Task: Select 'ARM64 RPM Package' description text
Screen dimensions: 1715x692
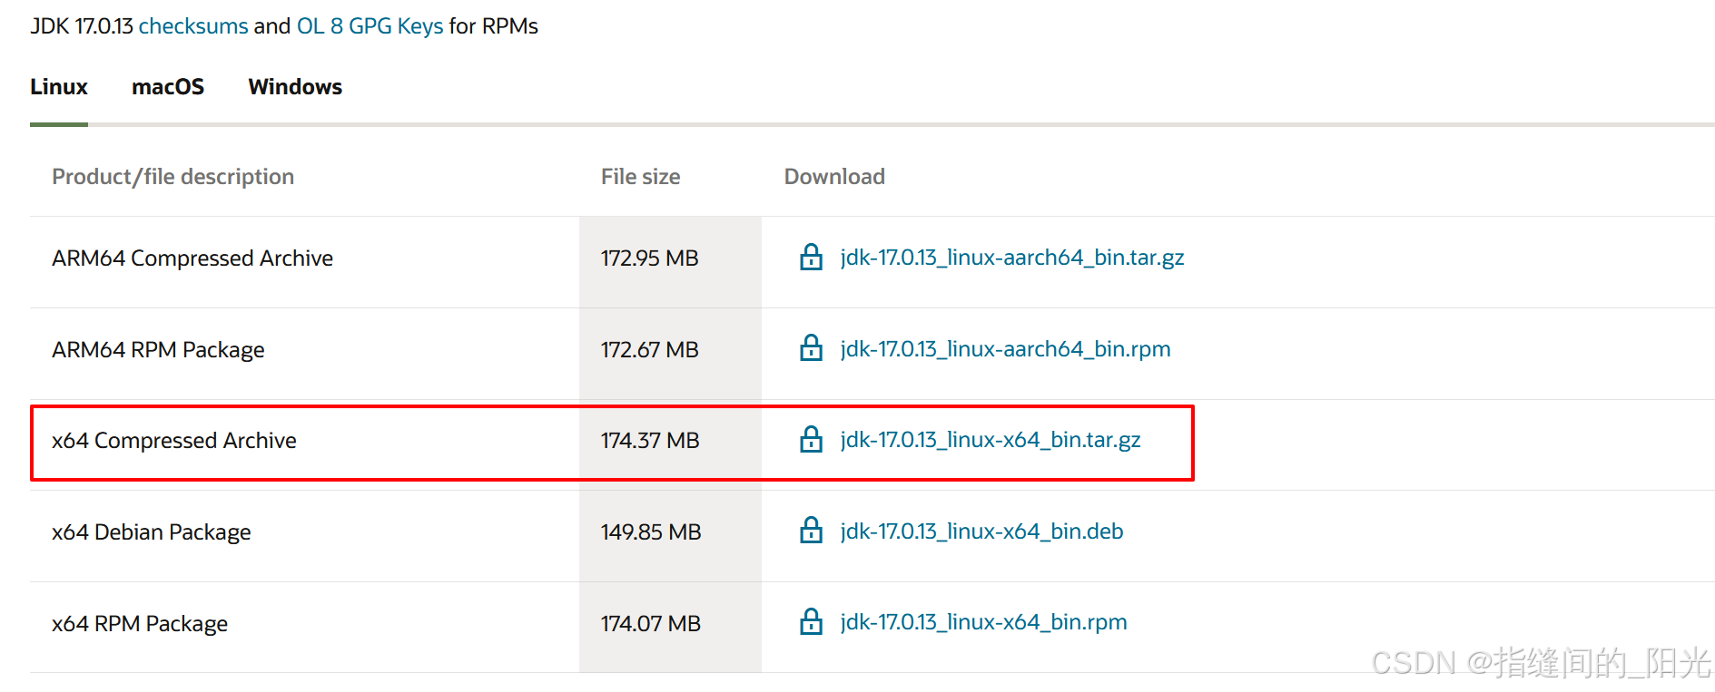Action: 158,350
